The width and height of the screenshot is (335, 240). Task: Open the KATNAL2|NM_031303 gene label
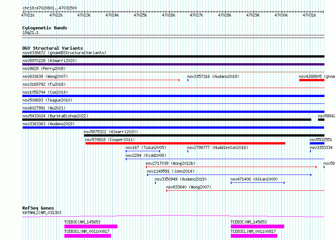click(42, 213)
